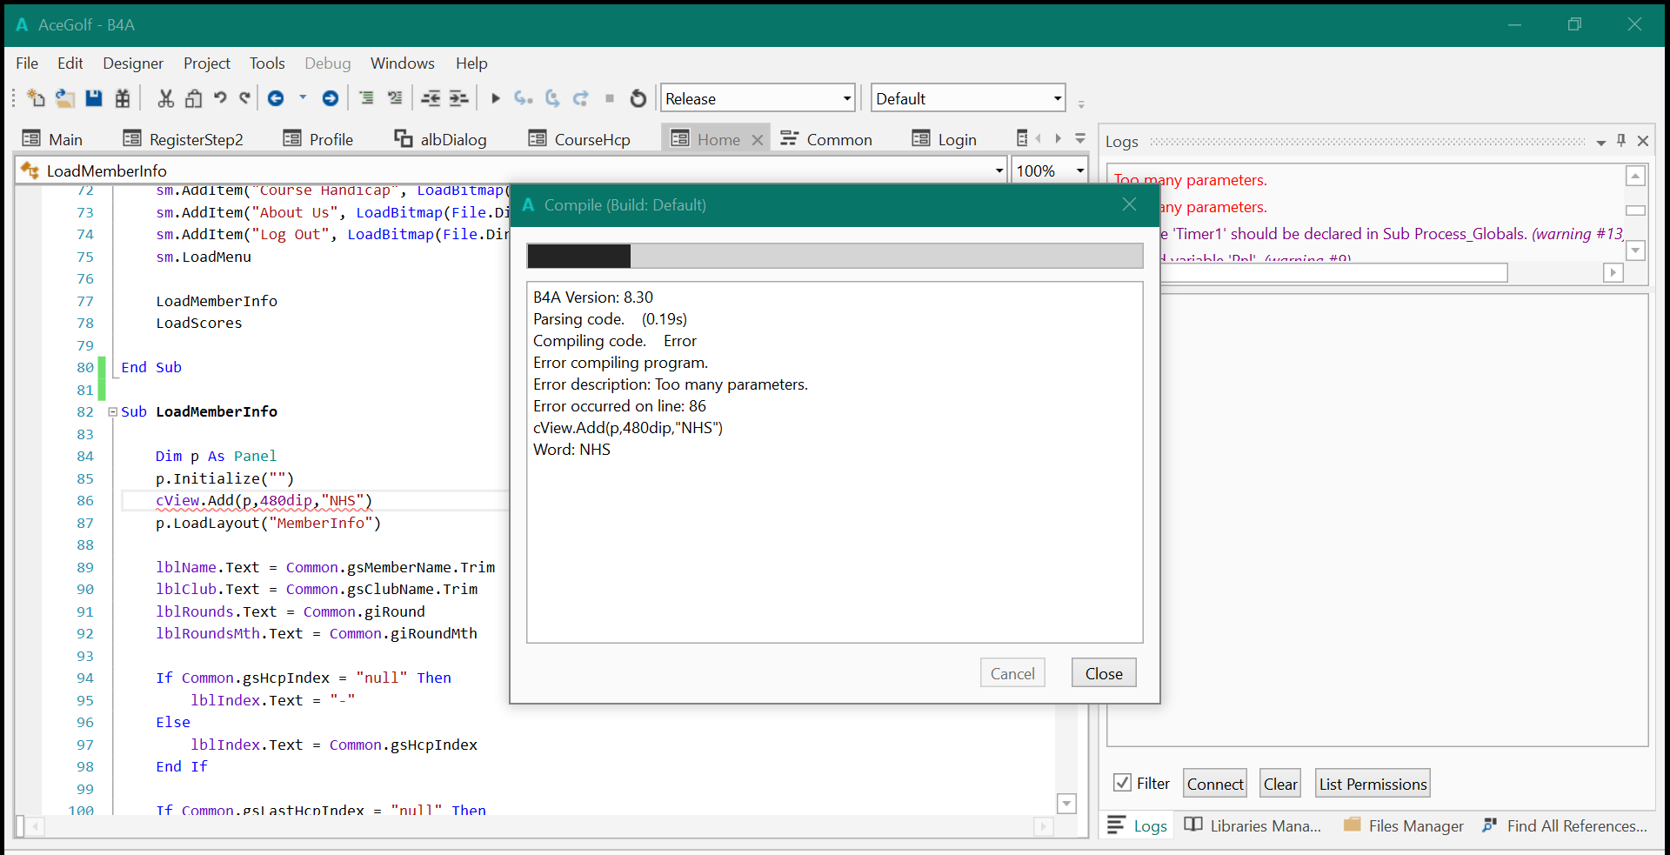Viewport: 1670px width, 855px height.
Task: Open the Default build configuration dropdown
Action: pos(968,98)
